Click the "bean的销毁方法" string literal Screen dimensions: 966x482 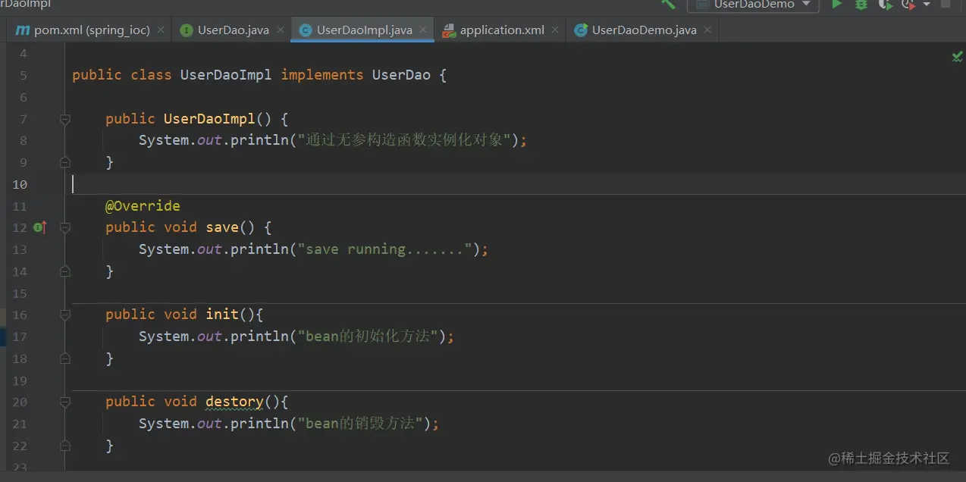click(x=361, y=424)
